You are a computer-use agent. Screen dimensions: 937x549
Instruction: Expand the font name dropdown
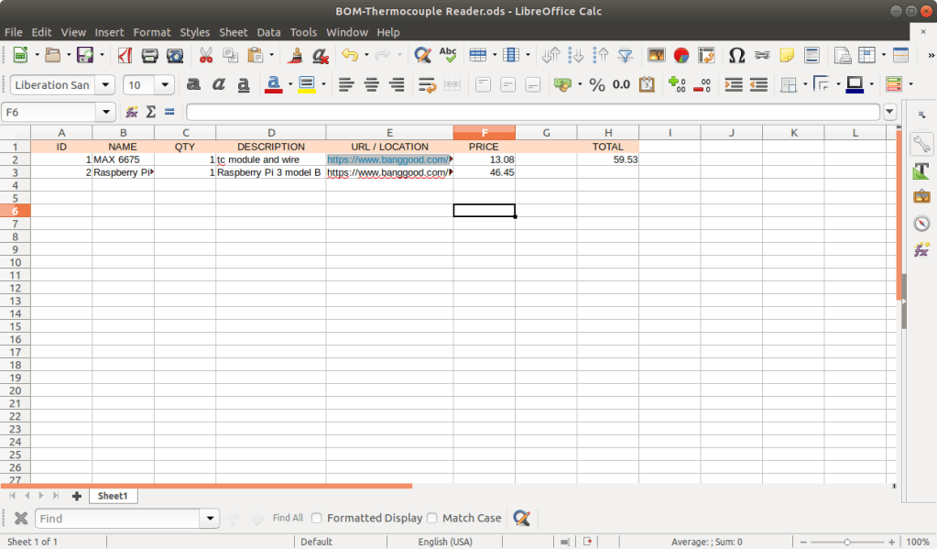point(105,85)
